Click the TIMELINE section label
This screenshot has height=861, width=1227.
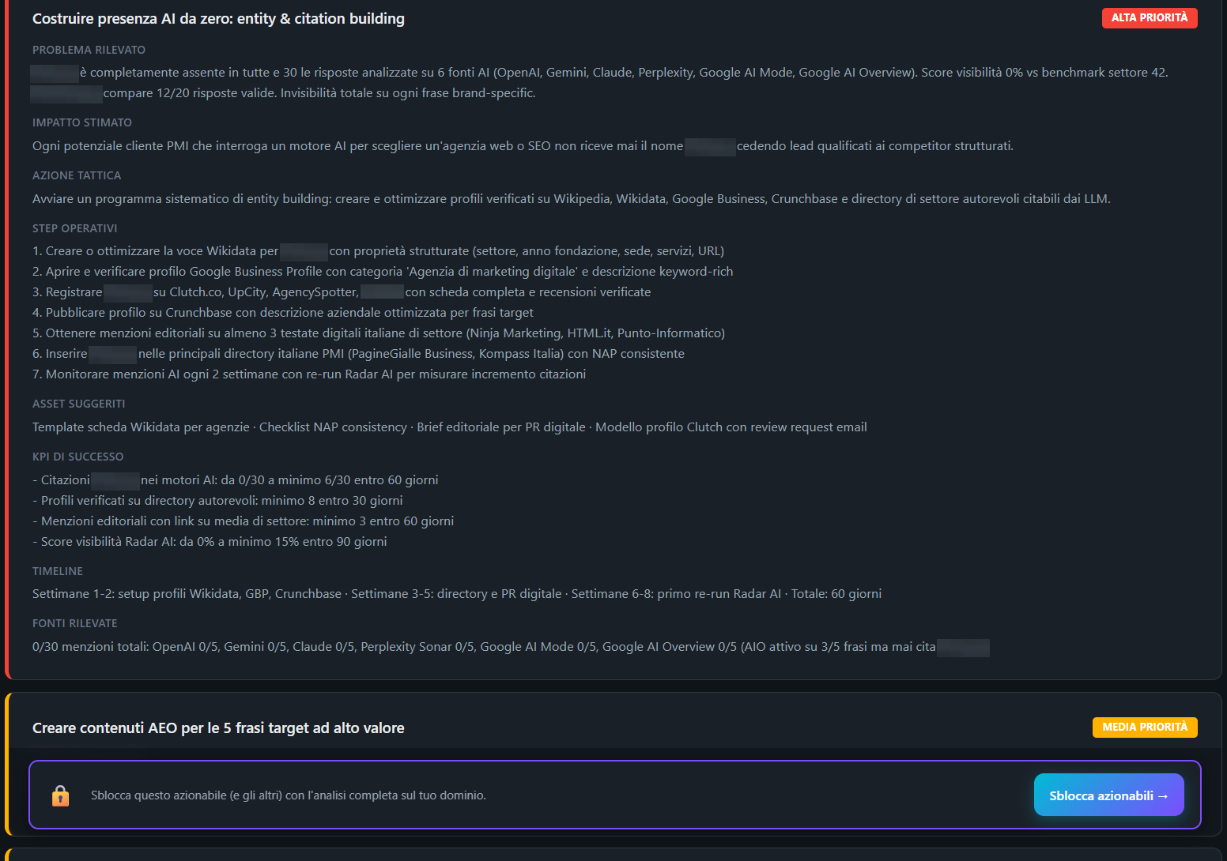(58, 571)
